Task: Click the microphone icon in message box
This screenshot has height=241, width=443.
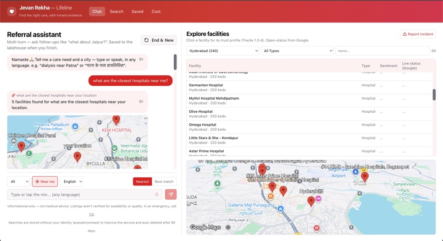Action: 157,195
